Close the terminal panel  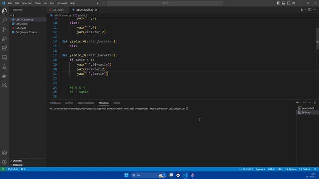pos(315,103)
